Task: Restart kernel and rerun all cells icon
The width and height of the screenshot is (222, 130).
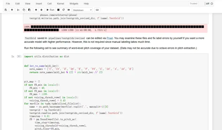Action: coord(69,10)
